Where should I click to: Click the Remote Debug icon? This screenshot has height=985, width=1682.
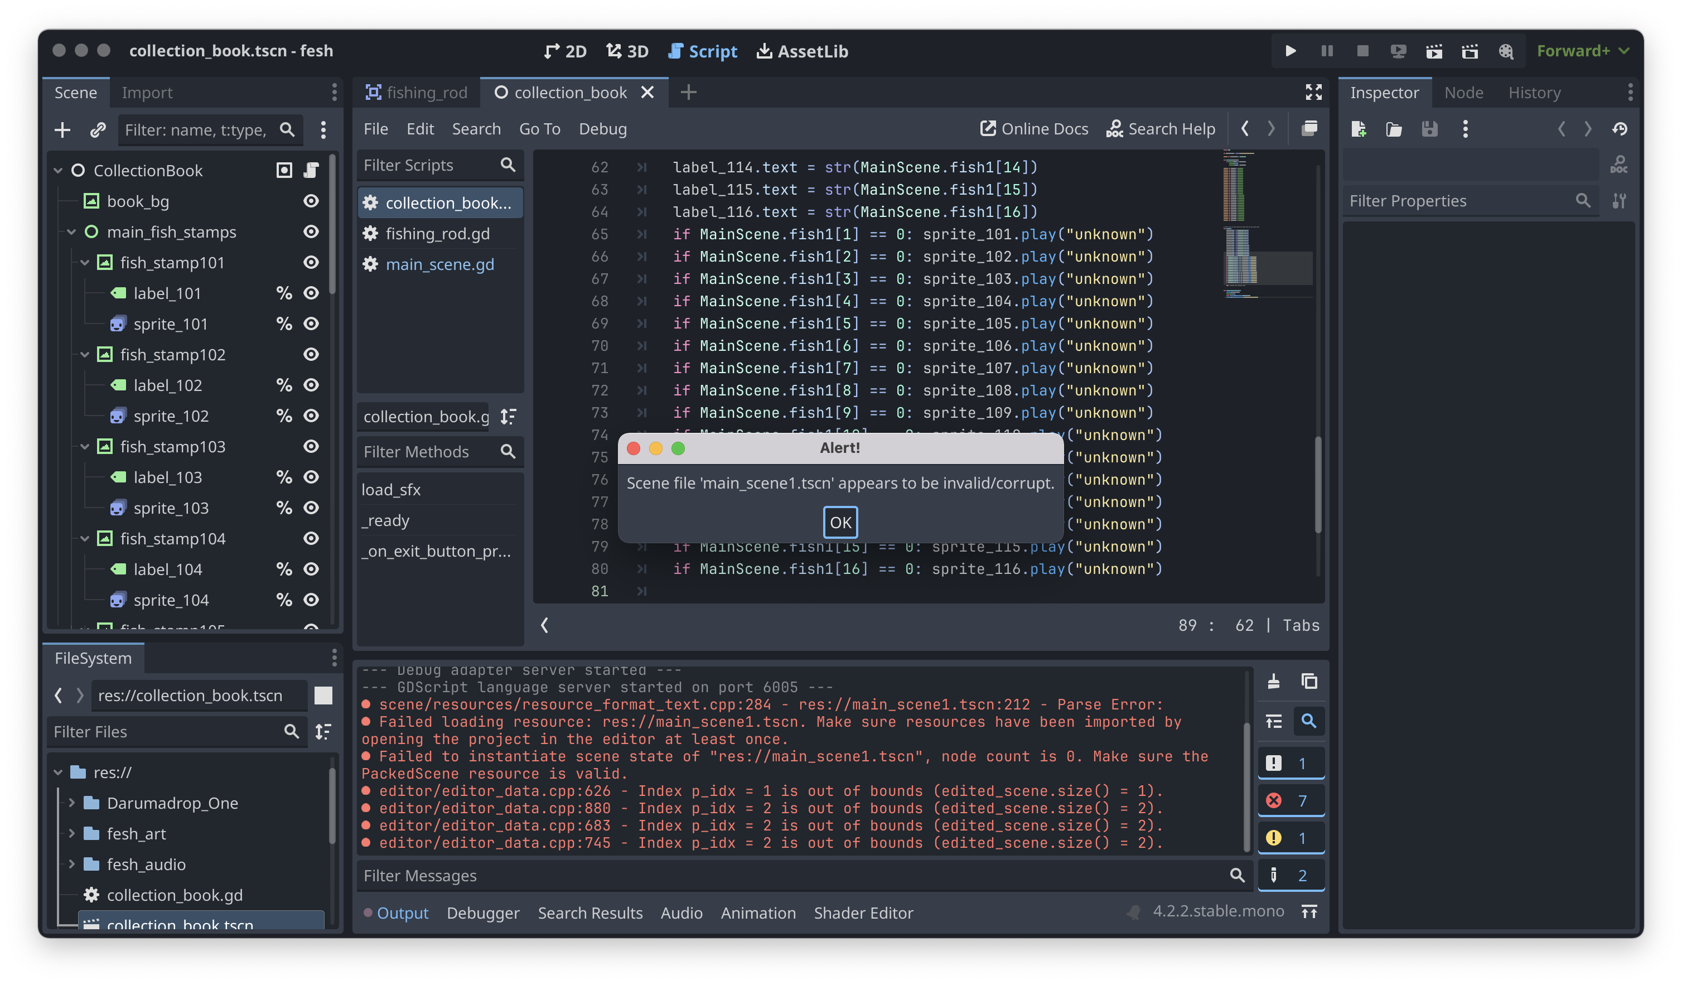point(1398,51)
